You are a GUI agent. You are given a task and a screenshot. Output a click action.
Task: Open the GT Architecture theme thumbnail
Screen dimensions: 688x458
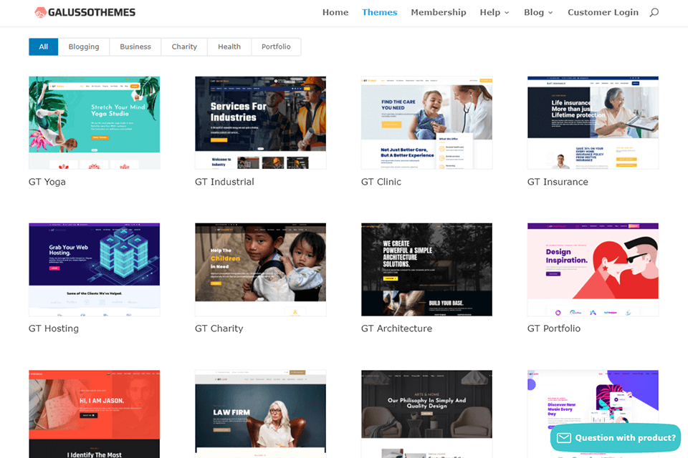426,270
